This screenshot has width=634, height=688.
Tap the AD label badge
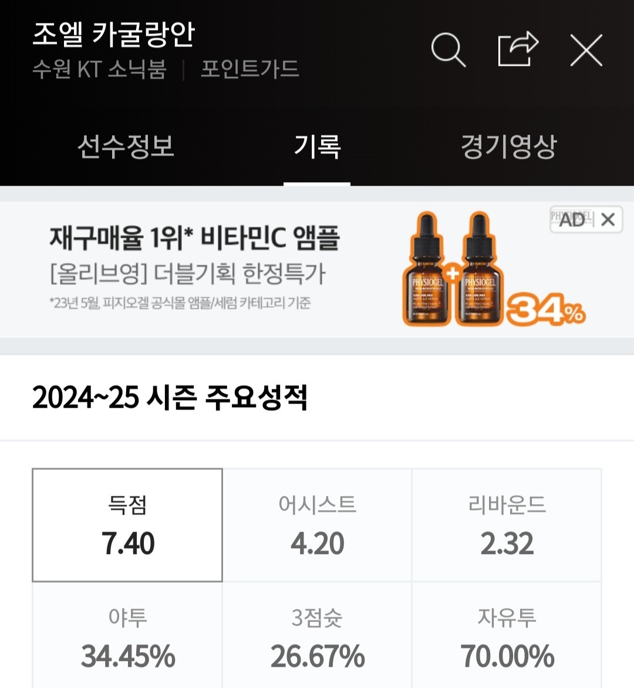tap(572, 220)
